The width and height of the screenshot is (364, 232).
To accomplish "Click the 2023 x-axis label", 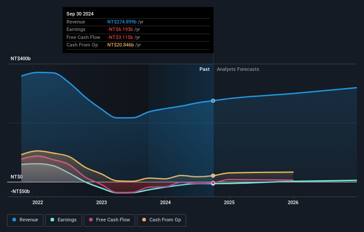I will tap(102, 202).
